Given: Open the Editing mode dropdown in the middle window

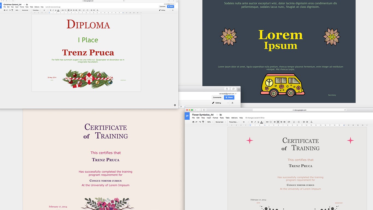Looking at the screenshot, I should point(221,103).
